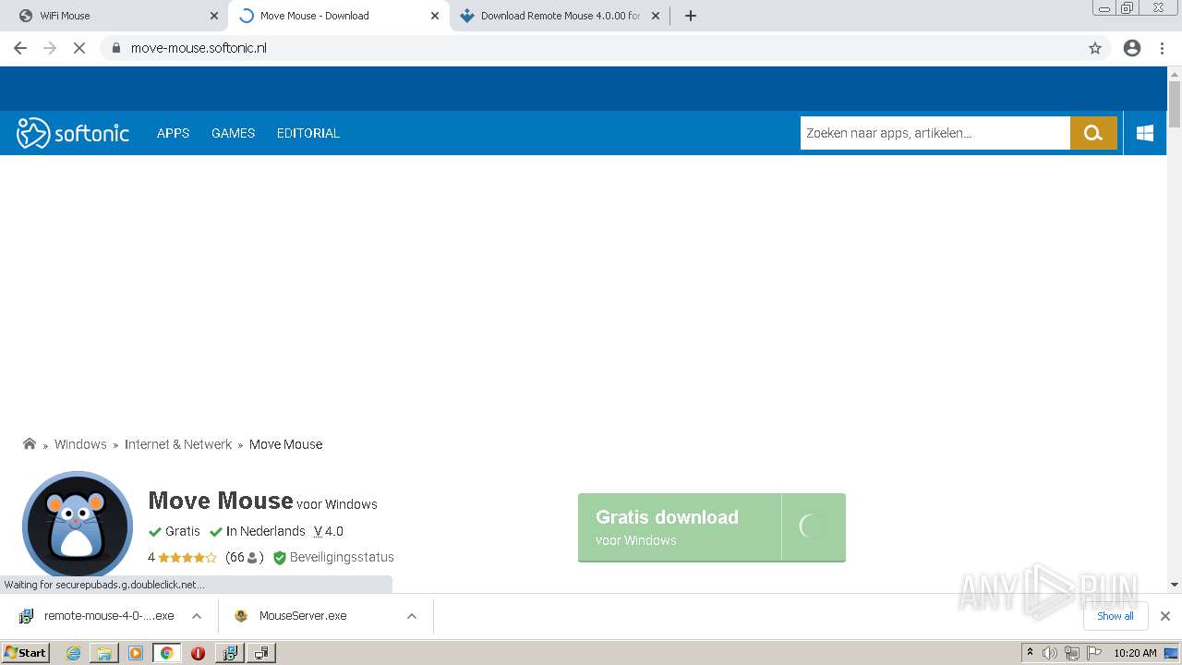This screenshot has width=1182, height=665.
Task: Click the Windows Start button
Action: tap(26, 653)
